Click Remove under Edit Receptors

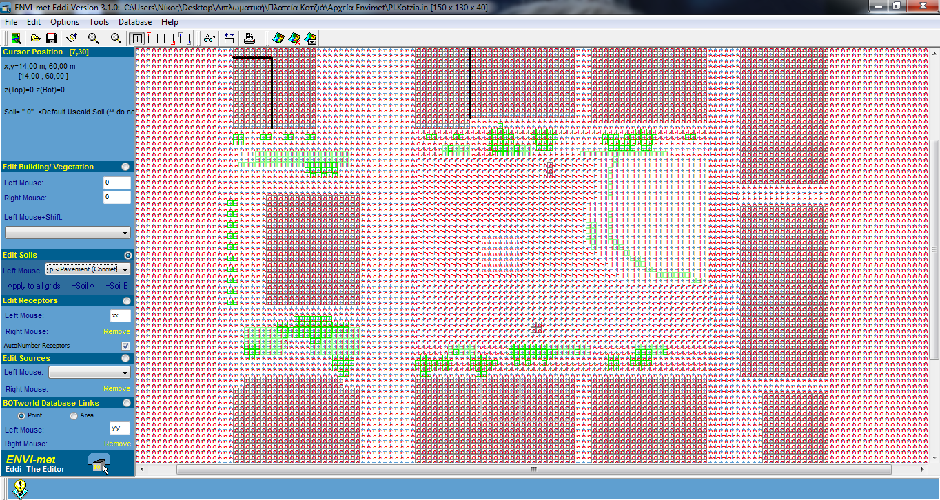point(116,332)
